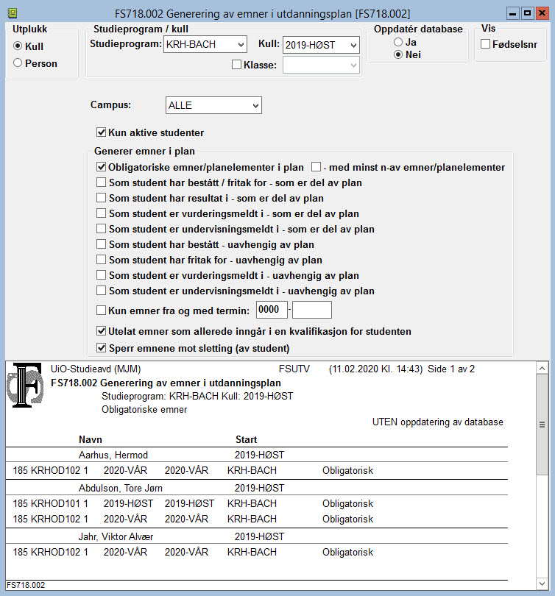Viewport: 555px width, 596px height.
Task: Open the Campus ALLE dropdown
Action: (x=213, y=105)
